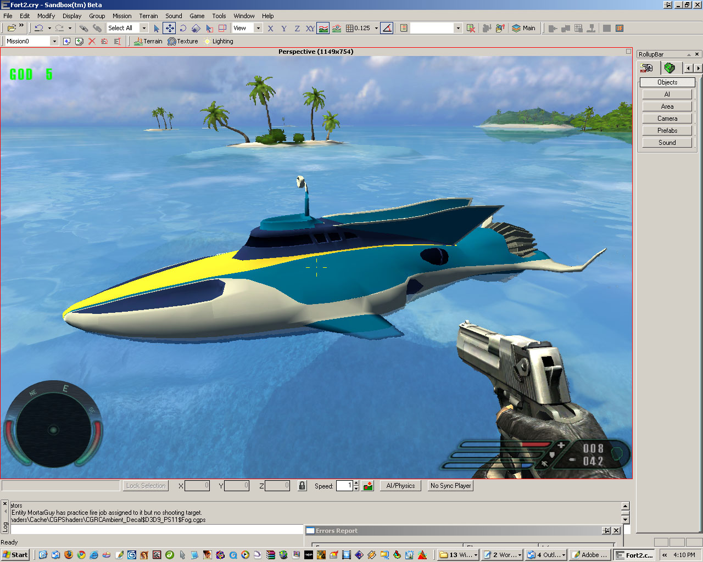Viewport: 703px width, 562px height.
Task: Open the grid size dropdown arrow
Action: point(376,28)
